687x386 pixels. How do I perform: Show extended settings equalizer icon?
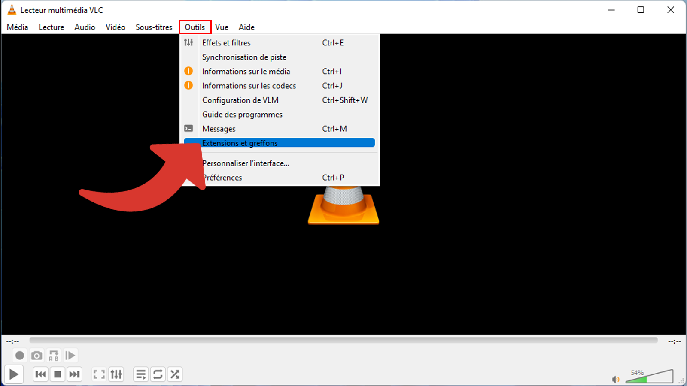pos(116,374)
